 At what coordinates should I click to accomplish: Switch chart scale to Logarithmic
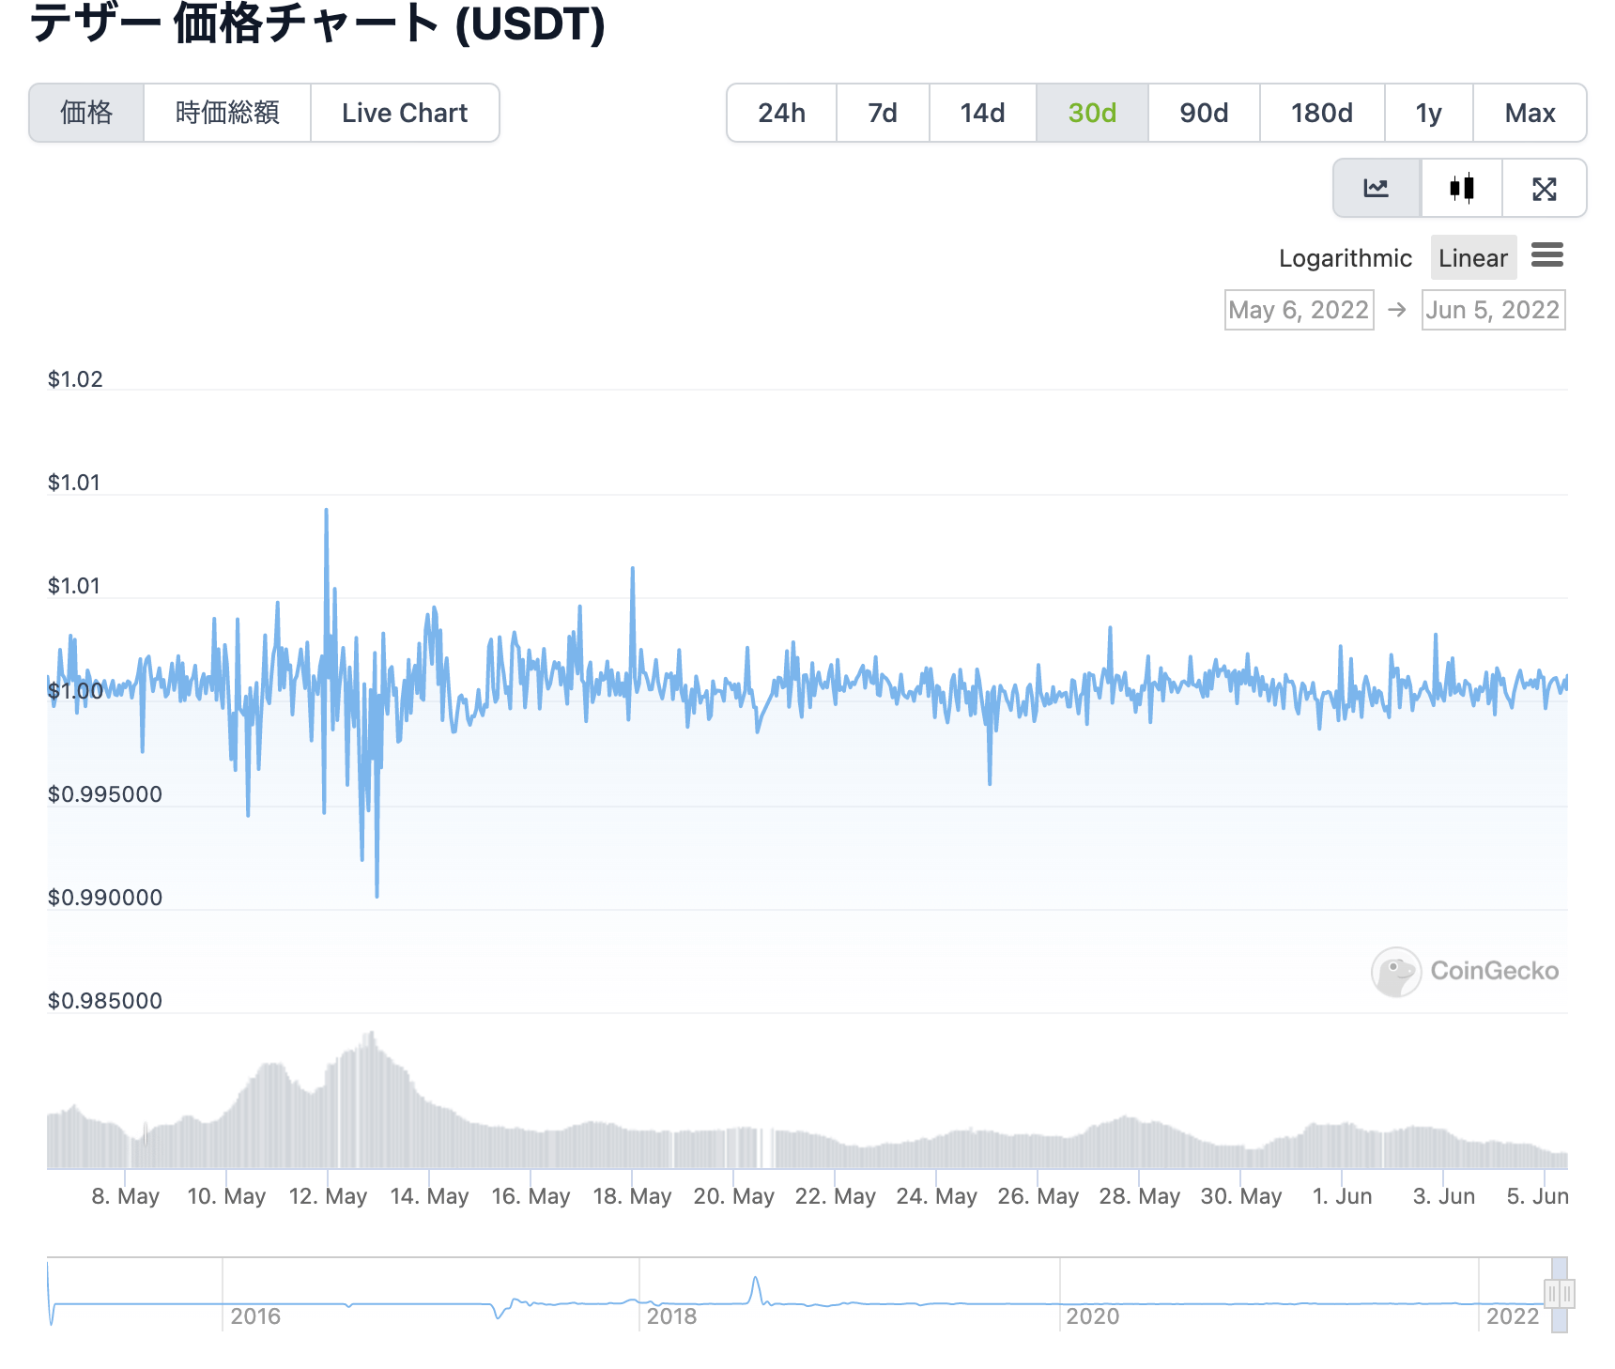tap(1345, 257)
